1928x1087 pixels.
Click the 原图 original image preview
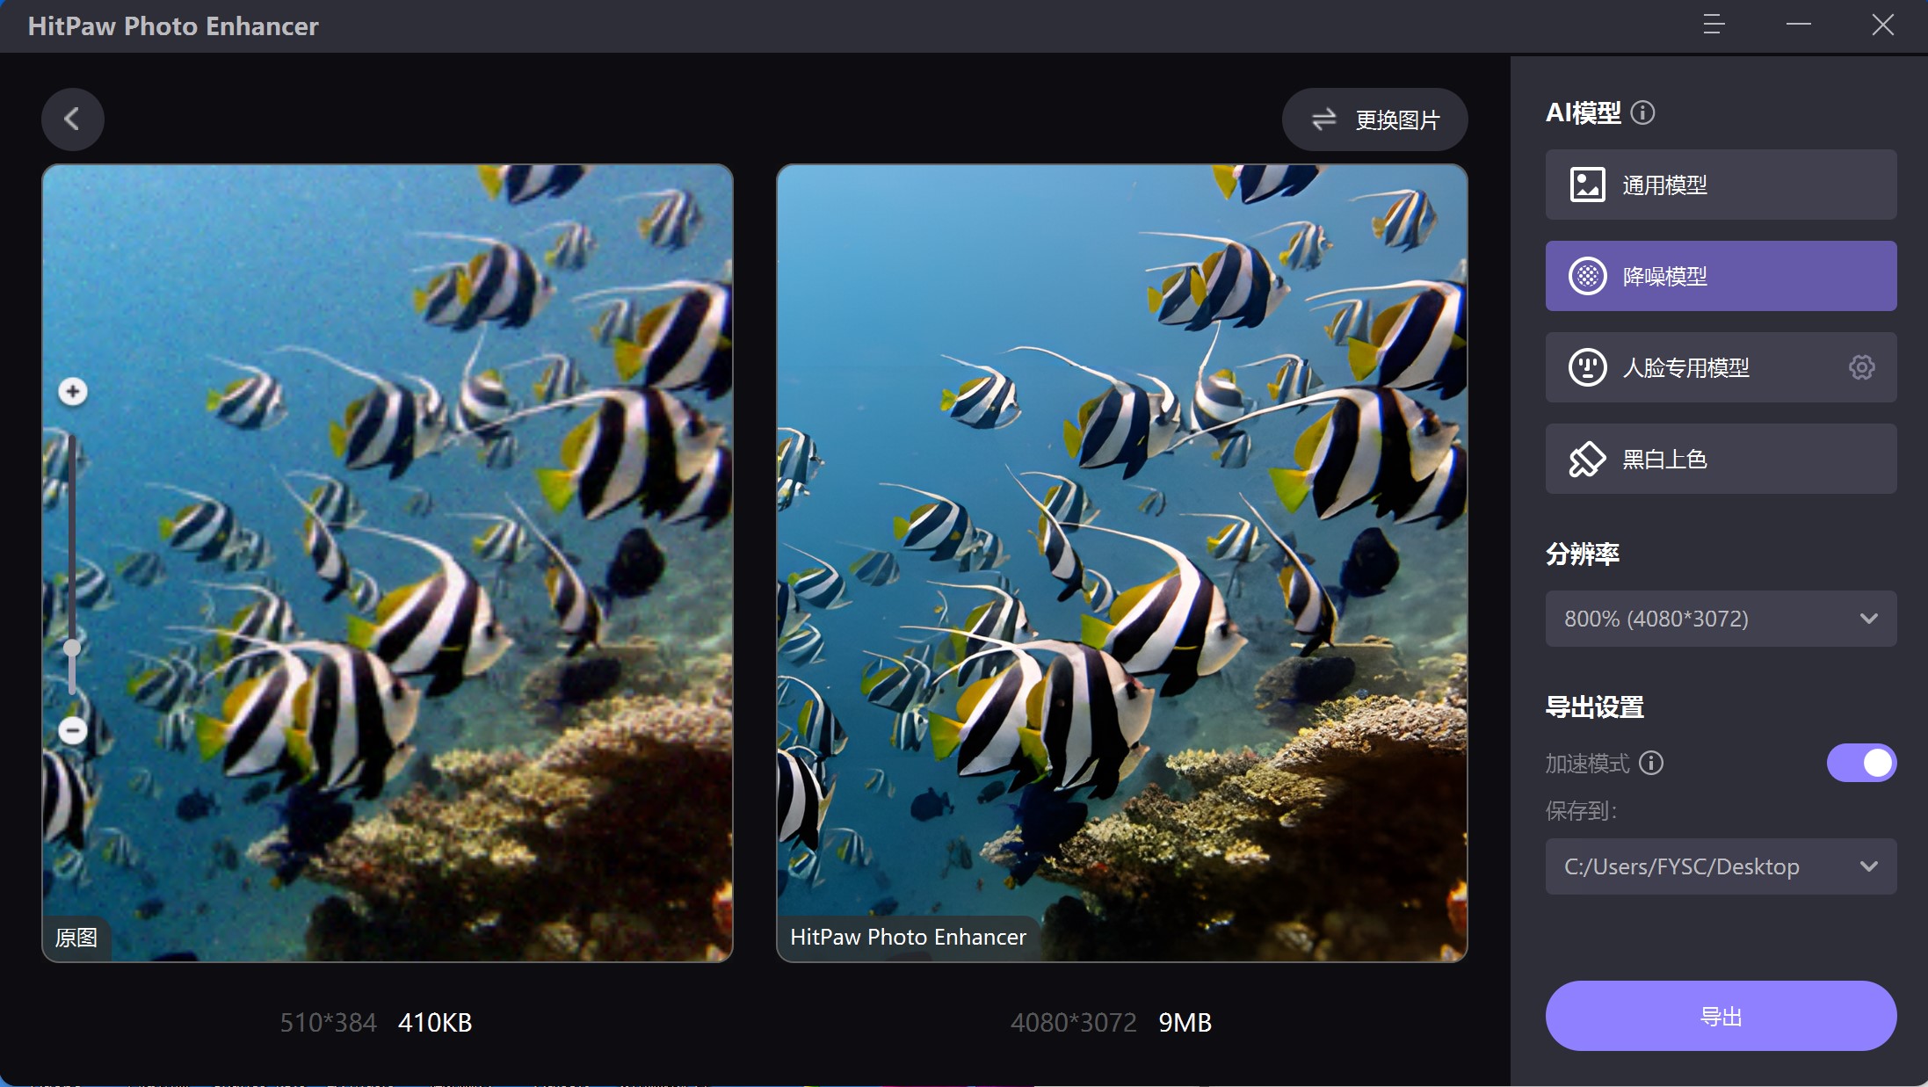coord(388,563)
